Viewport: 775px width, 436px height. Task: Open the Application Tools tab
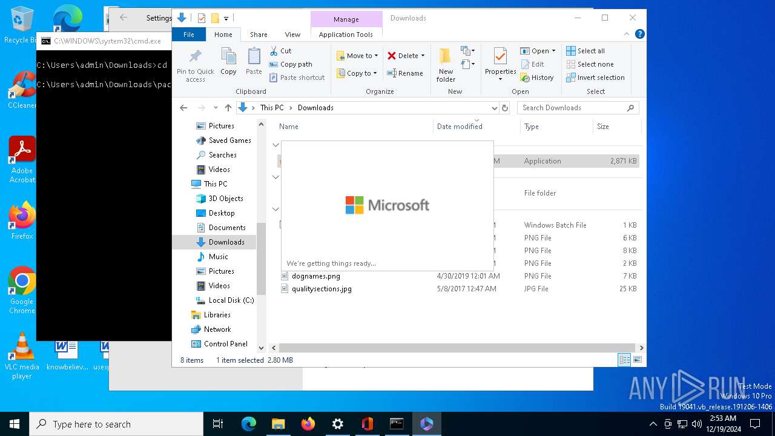pos(346,35)
